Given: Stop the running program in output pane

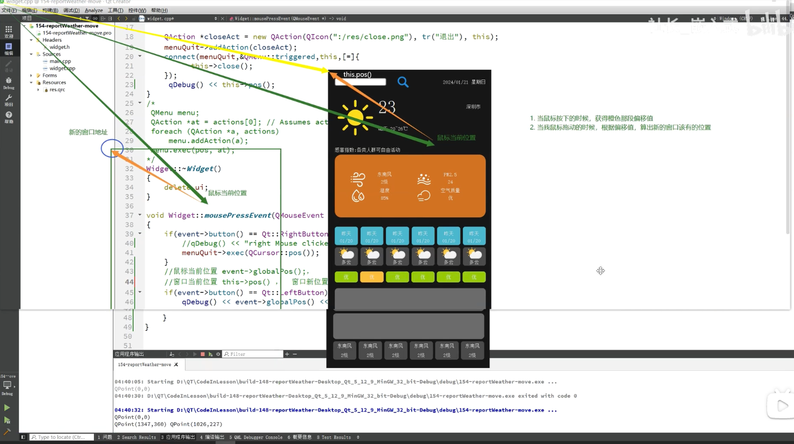Looking at the screenshot, I should [203, 354].
